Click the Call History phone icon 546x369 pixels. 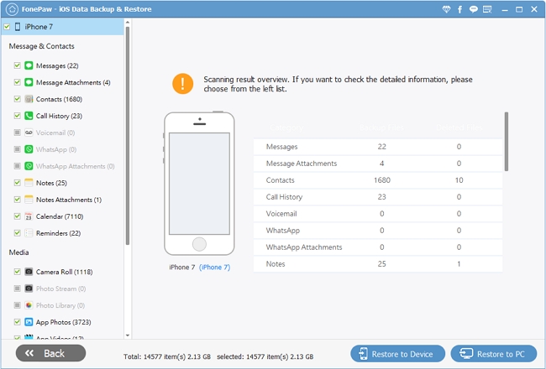pyautogui.click(x=29, y=116)
